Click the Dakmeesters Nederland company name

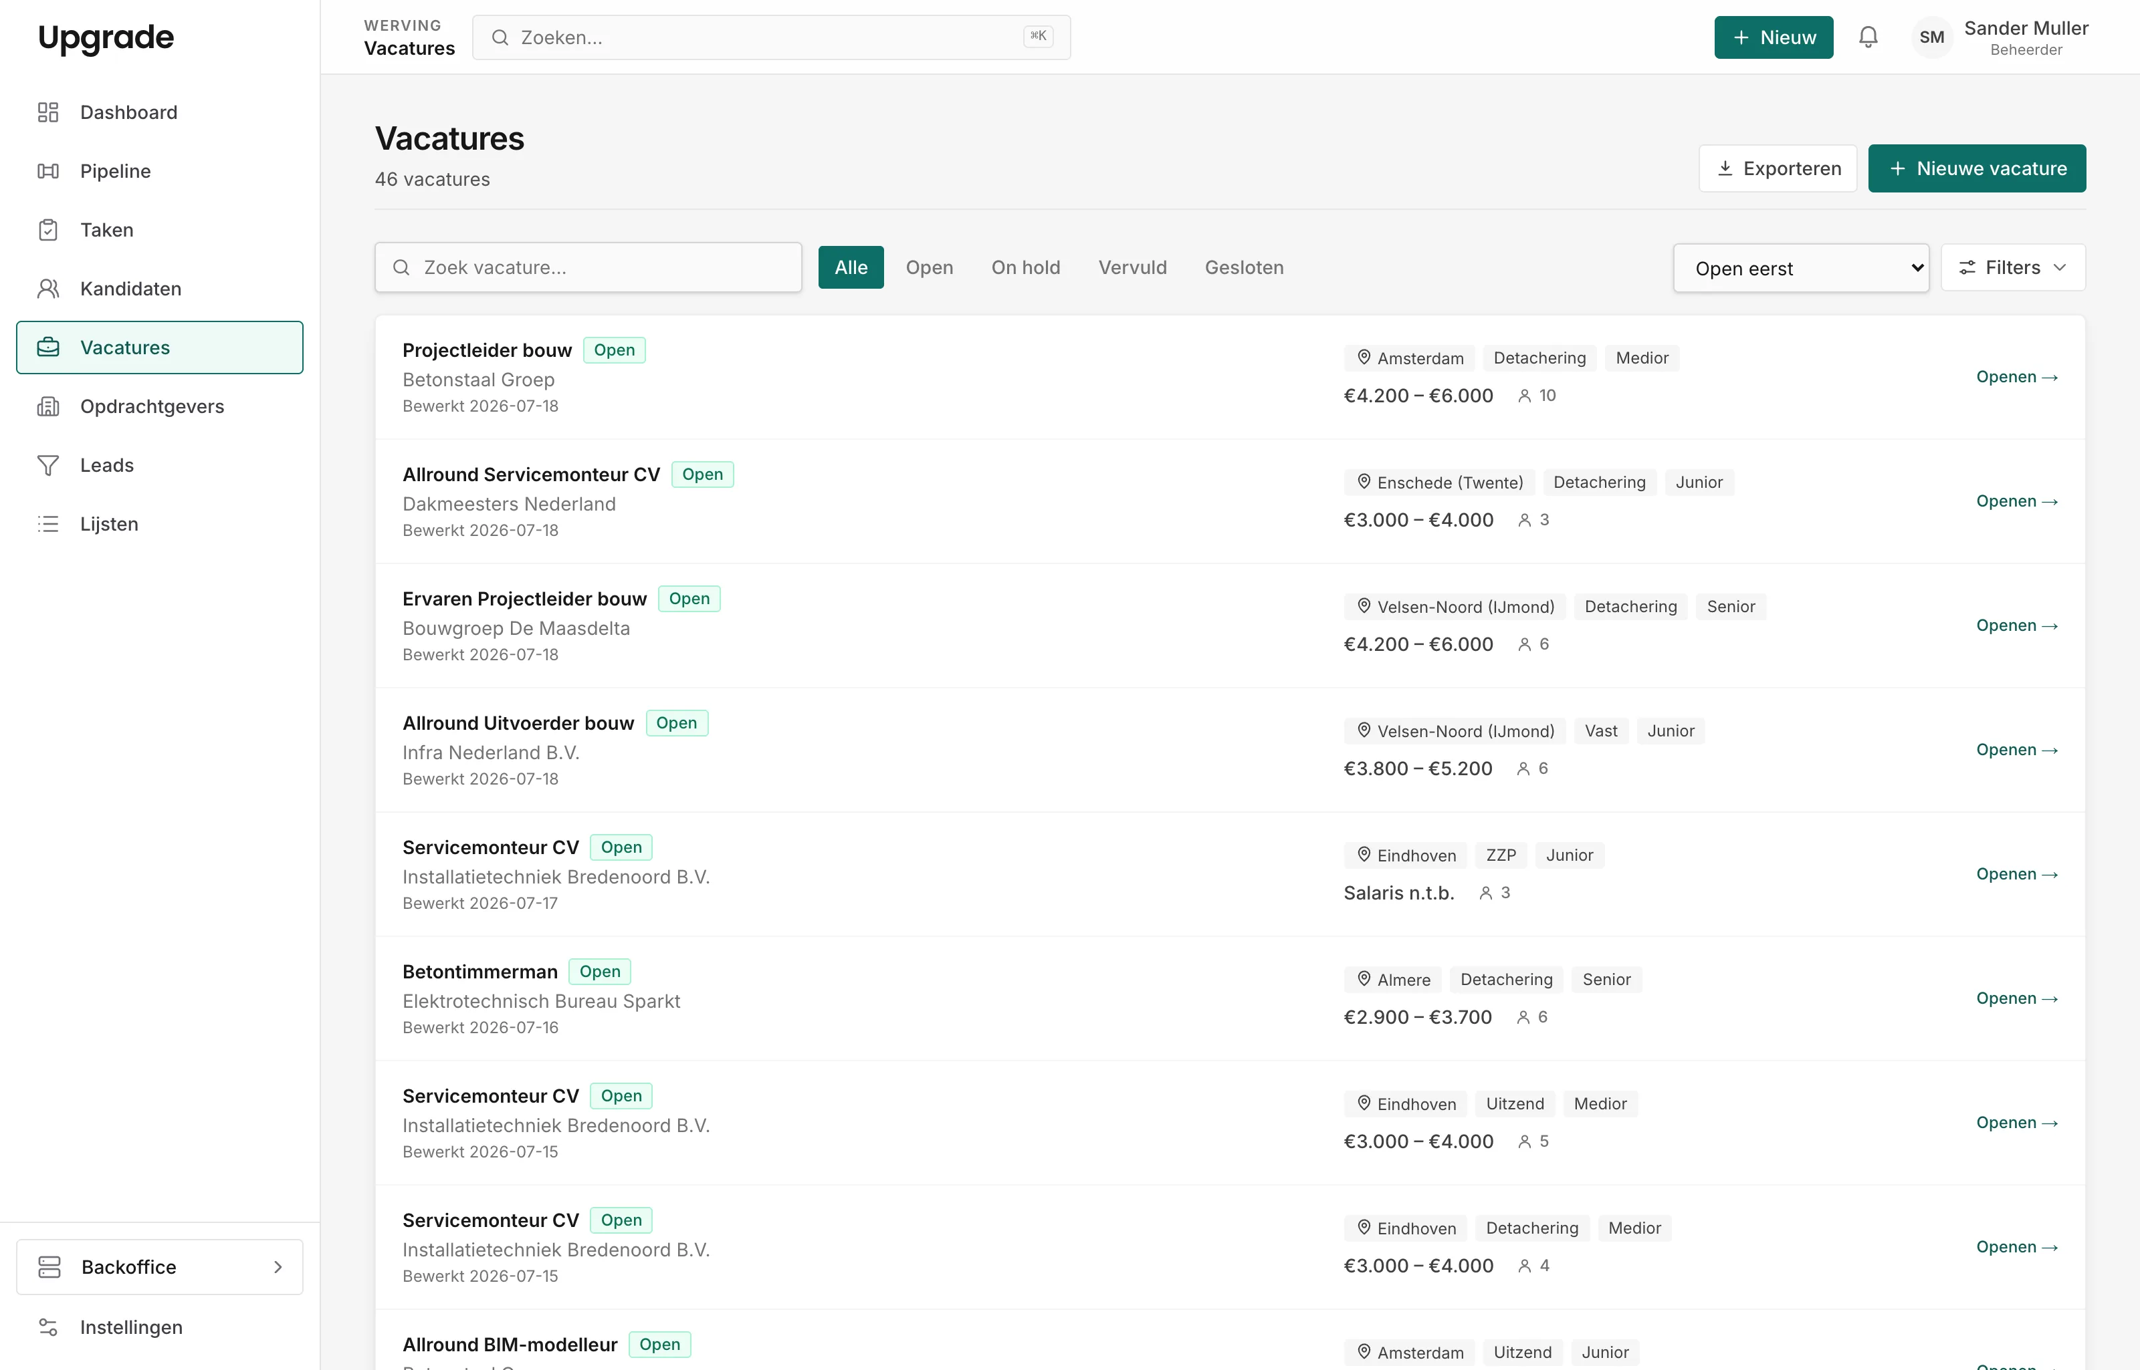(509, 505)
